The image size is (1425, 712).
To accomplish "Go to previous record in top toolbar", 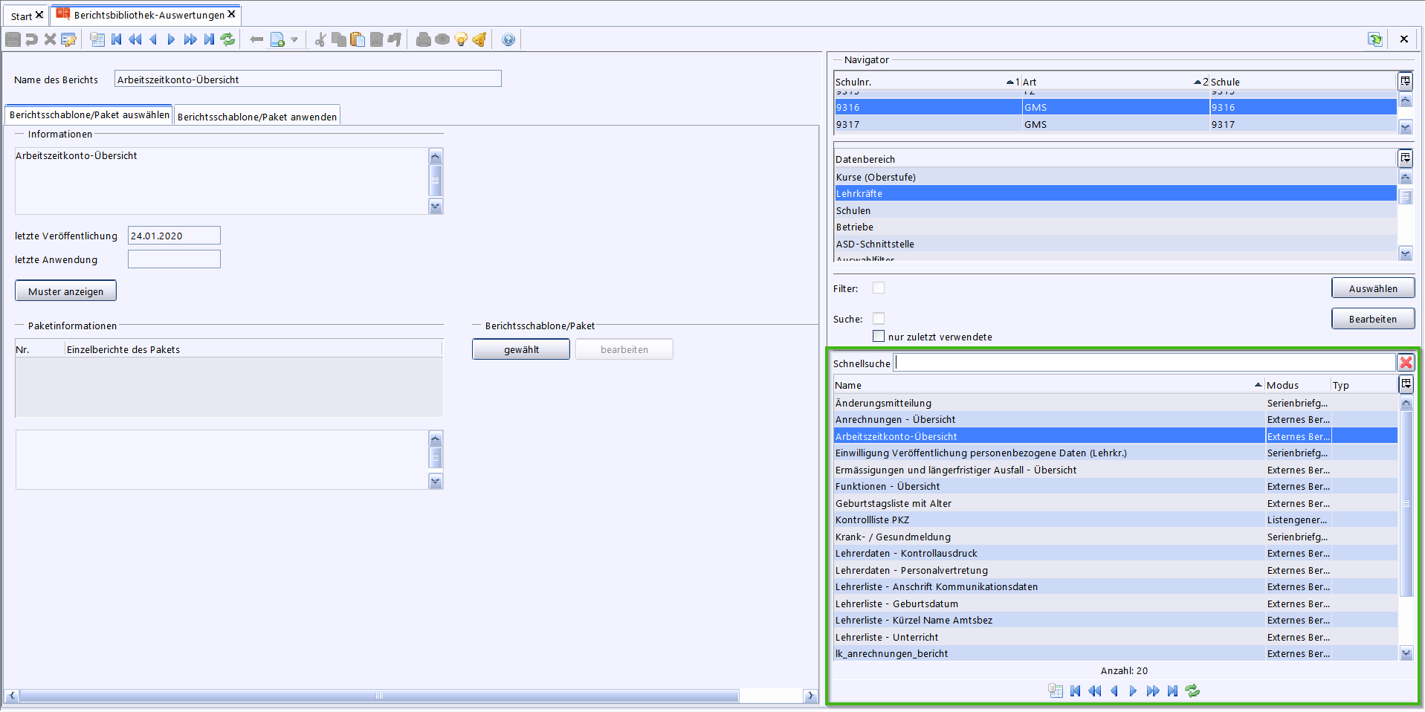I will (x=153, y=39).
